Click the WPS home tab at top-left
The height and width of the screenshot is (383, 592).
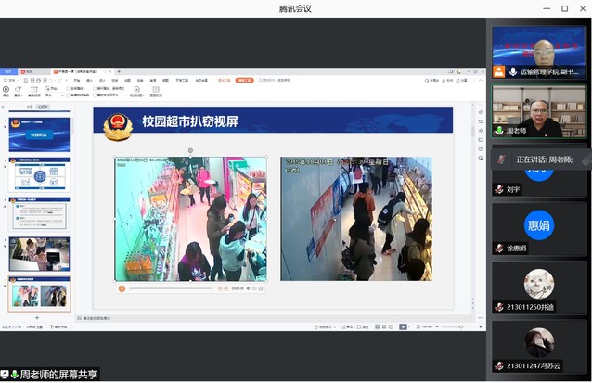tap(8, 71)
